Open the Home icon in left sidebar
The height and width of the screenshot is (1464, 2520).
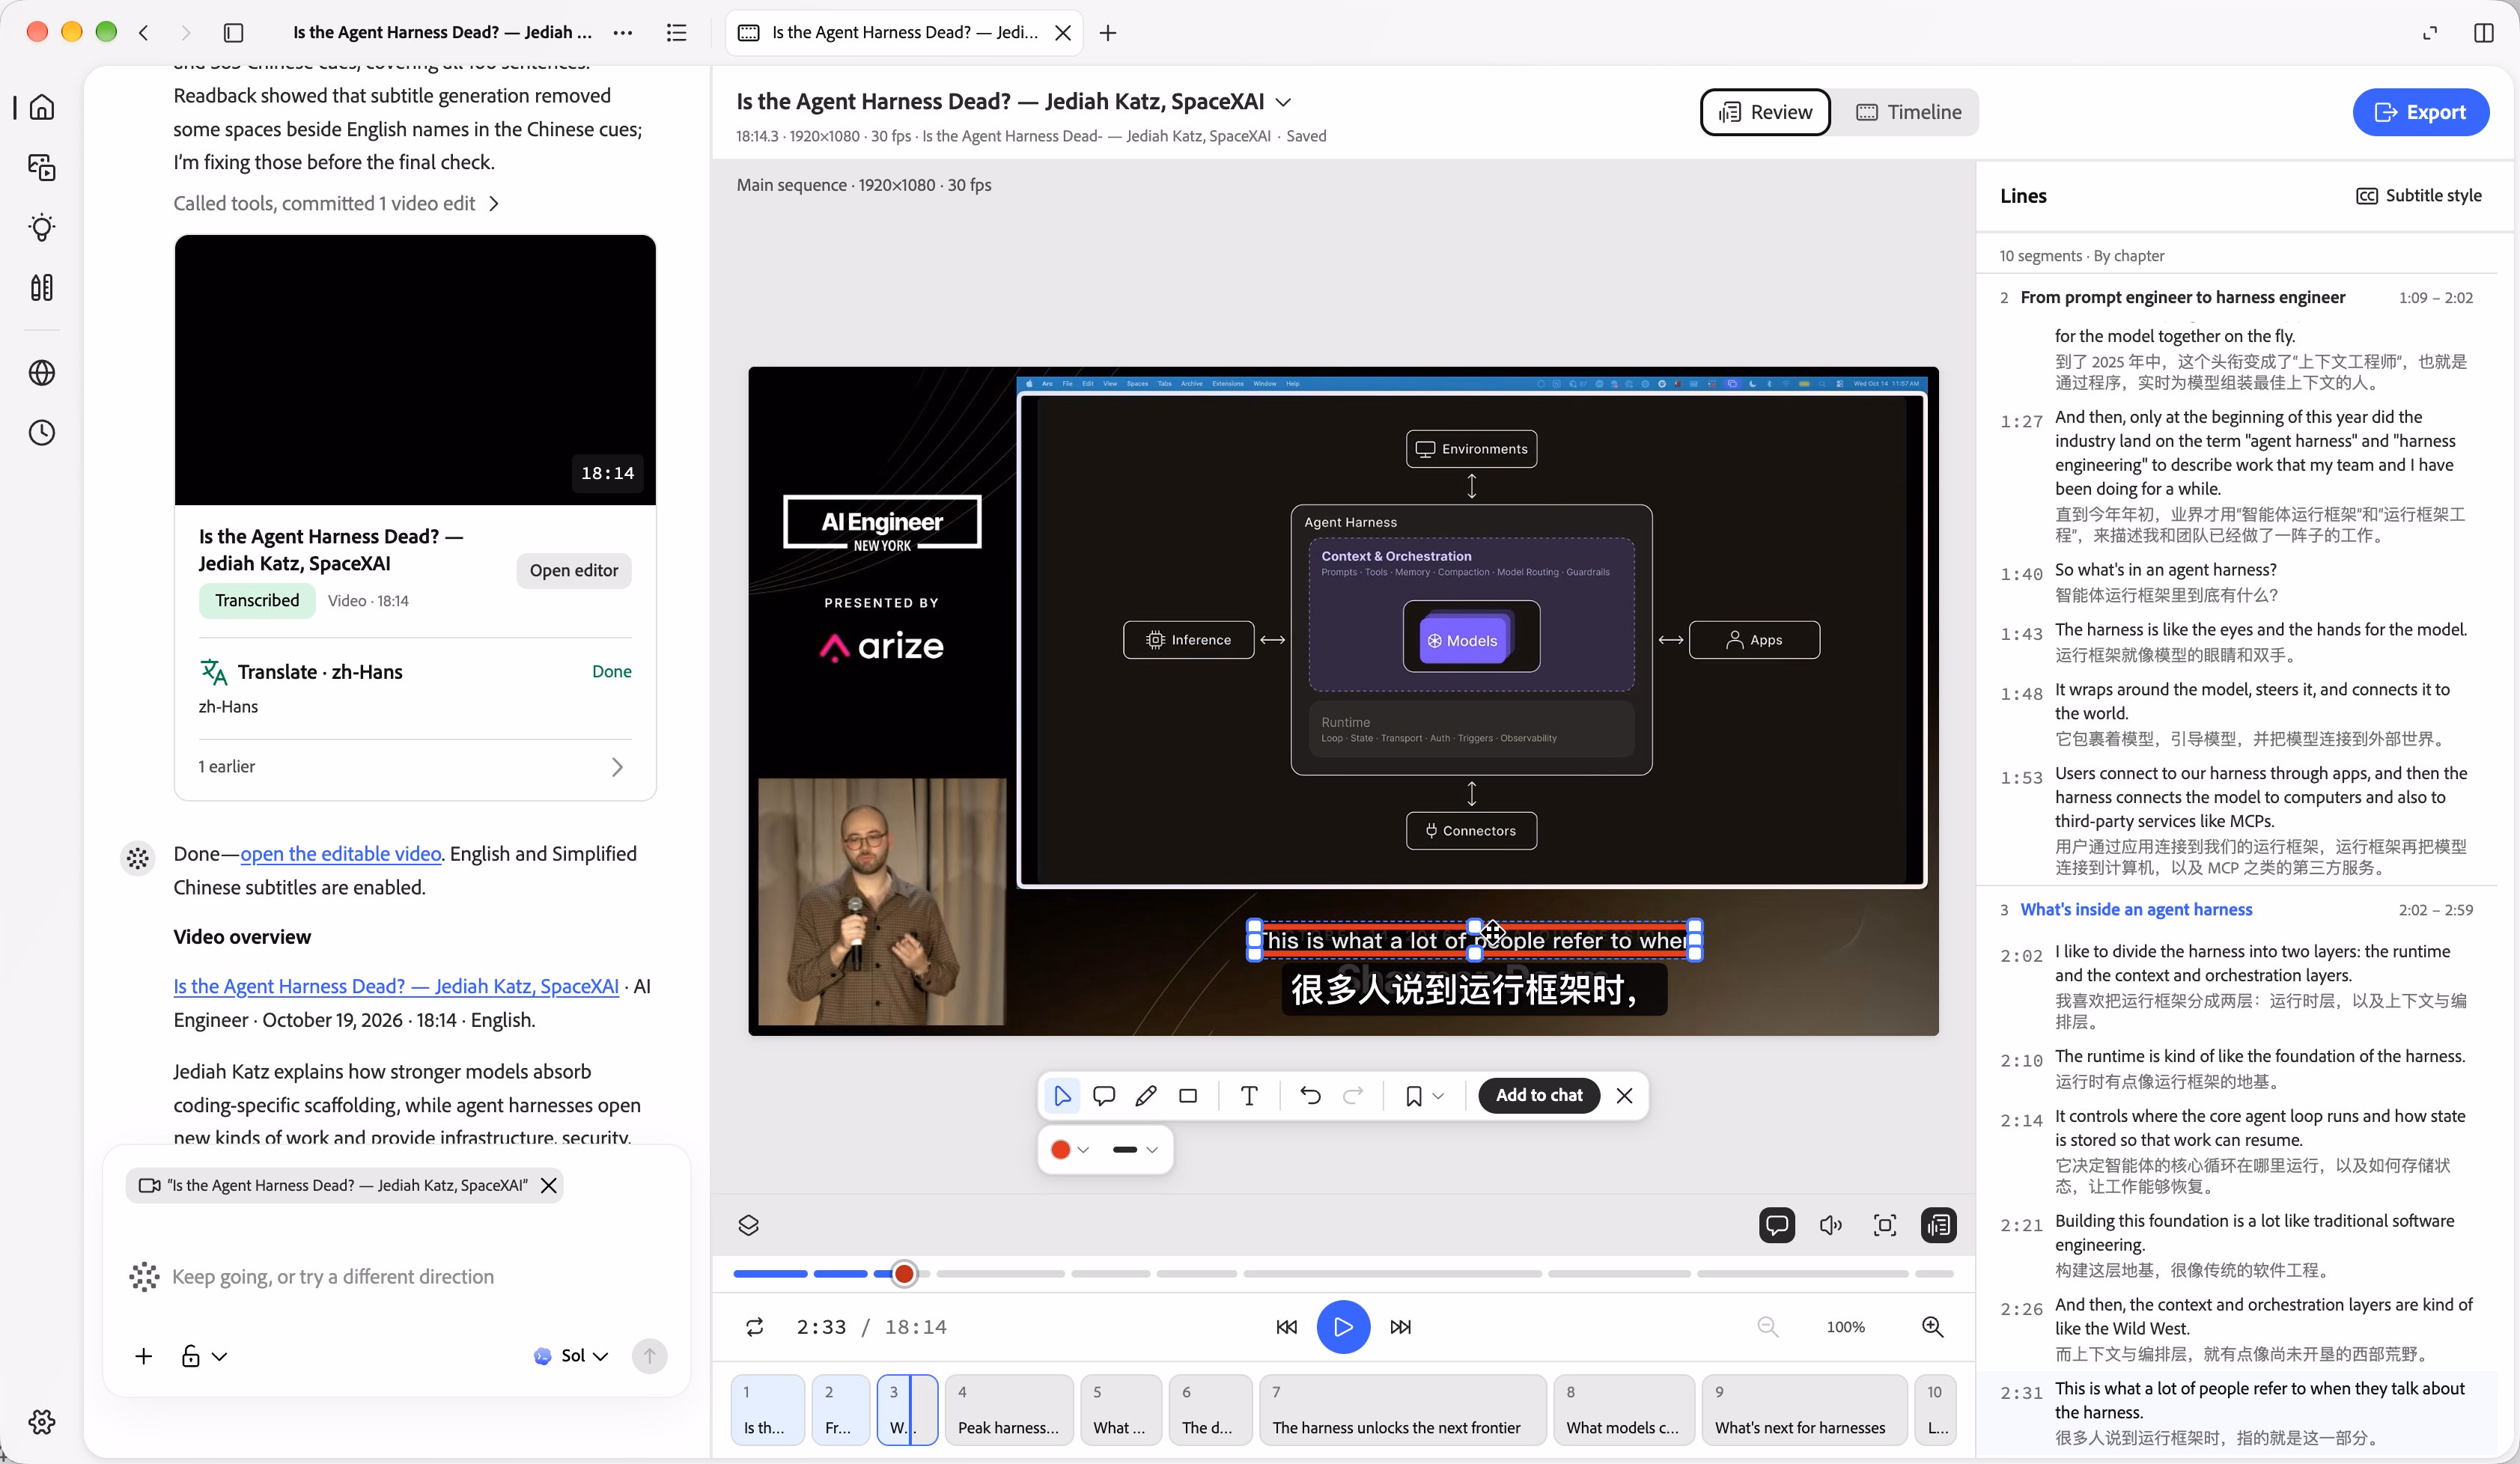[x=42, y=107]
